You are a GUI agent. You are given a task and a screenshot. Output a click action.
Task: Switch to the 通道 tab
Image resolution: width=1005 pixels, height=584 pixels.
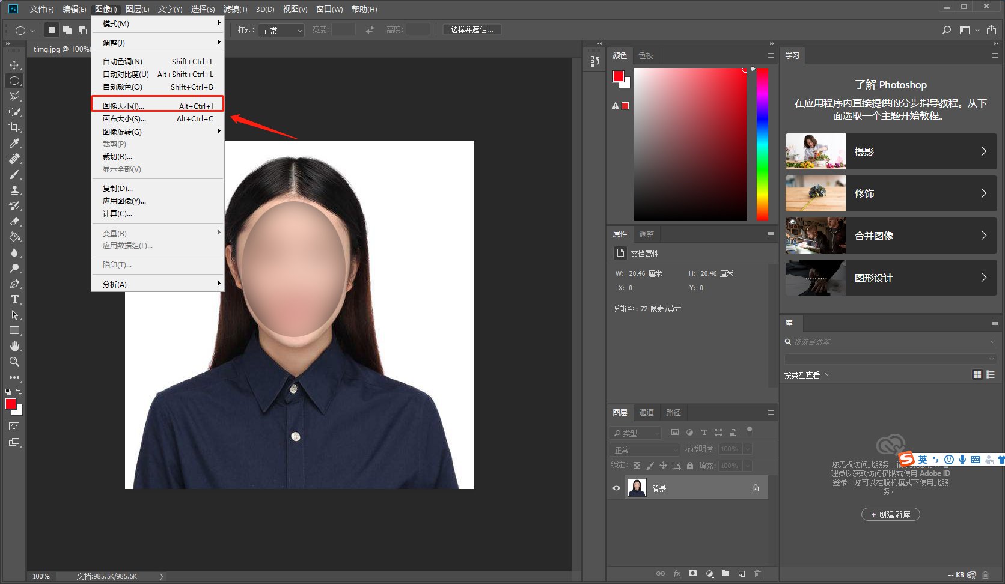point(646,412)
